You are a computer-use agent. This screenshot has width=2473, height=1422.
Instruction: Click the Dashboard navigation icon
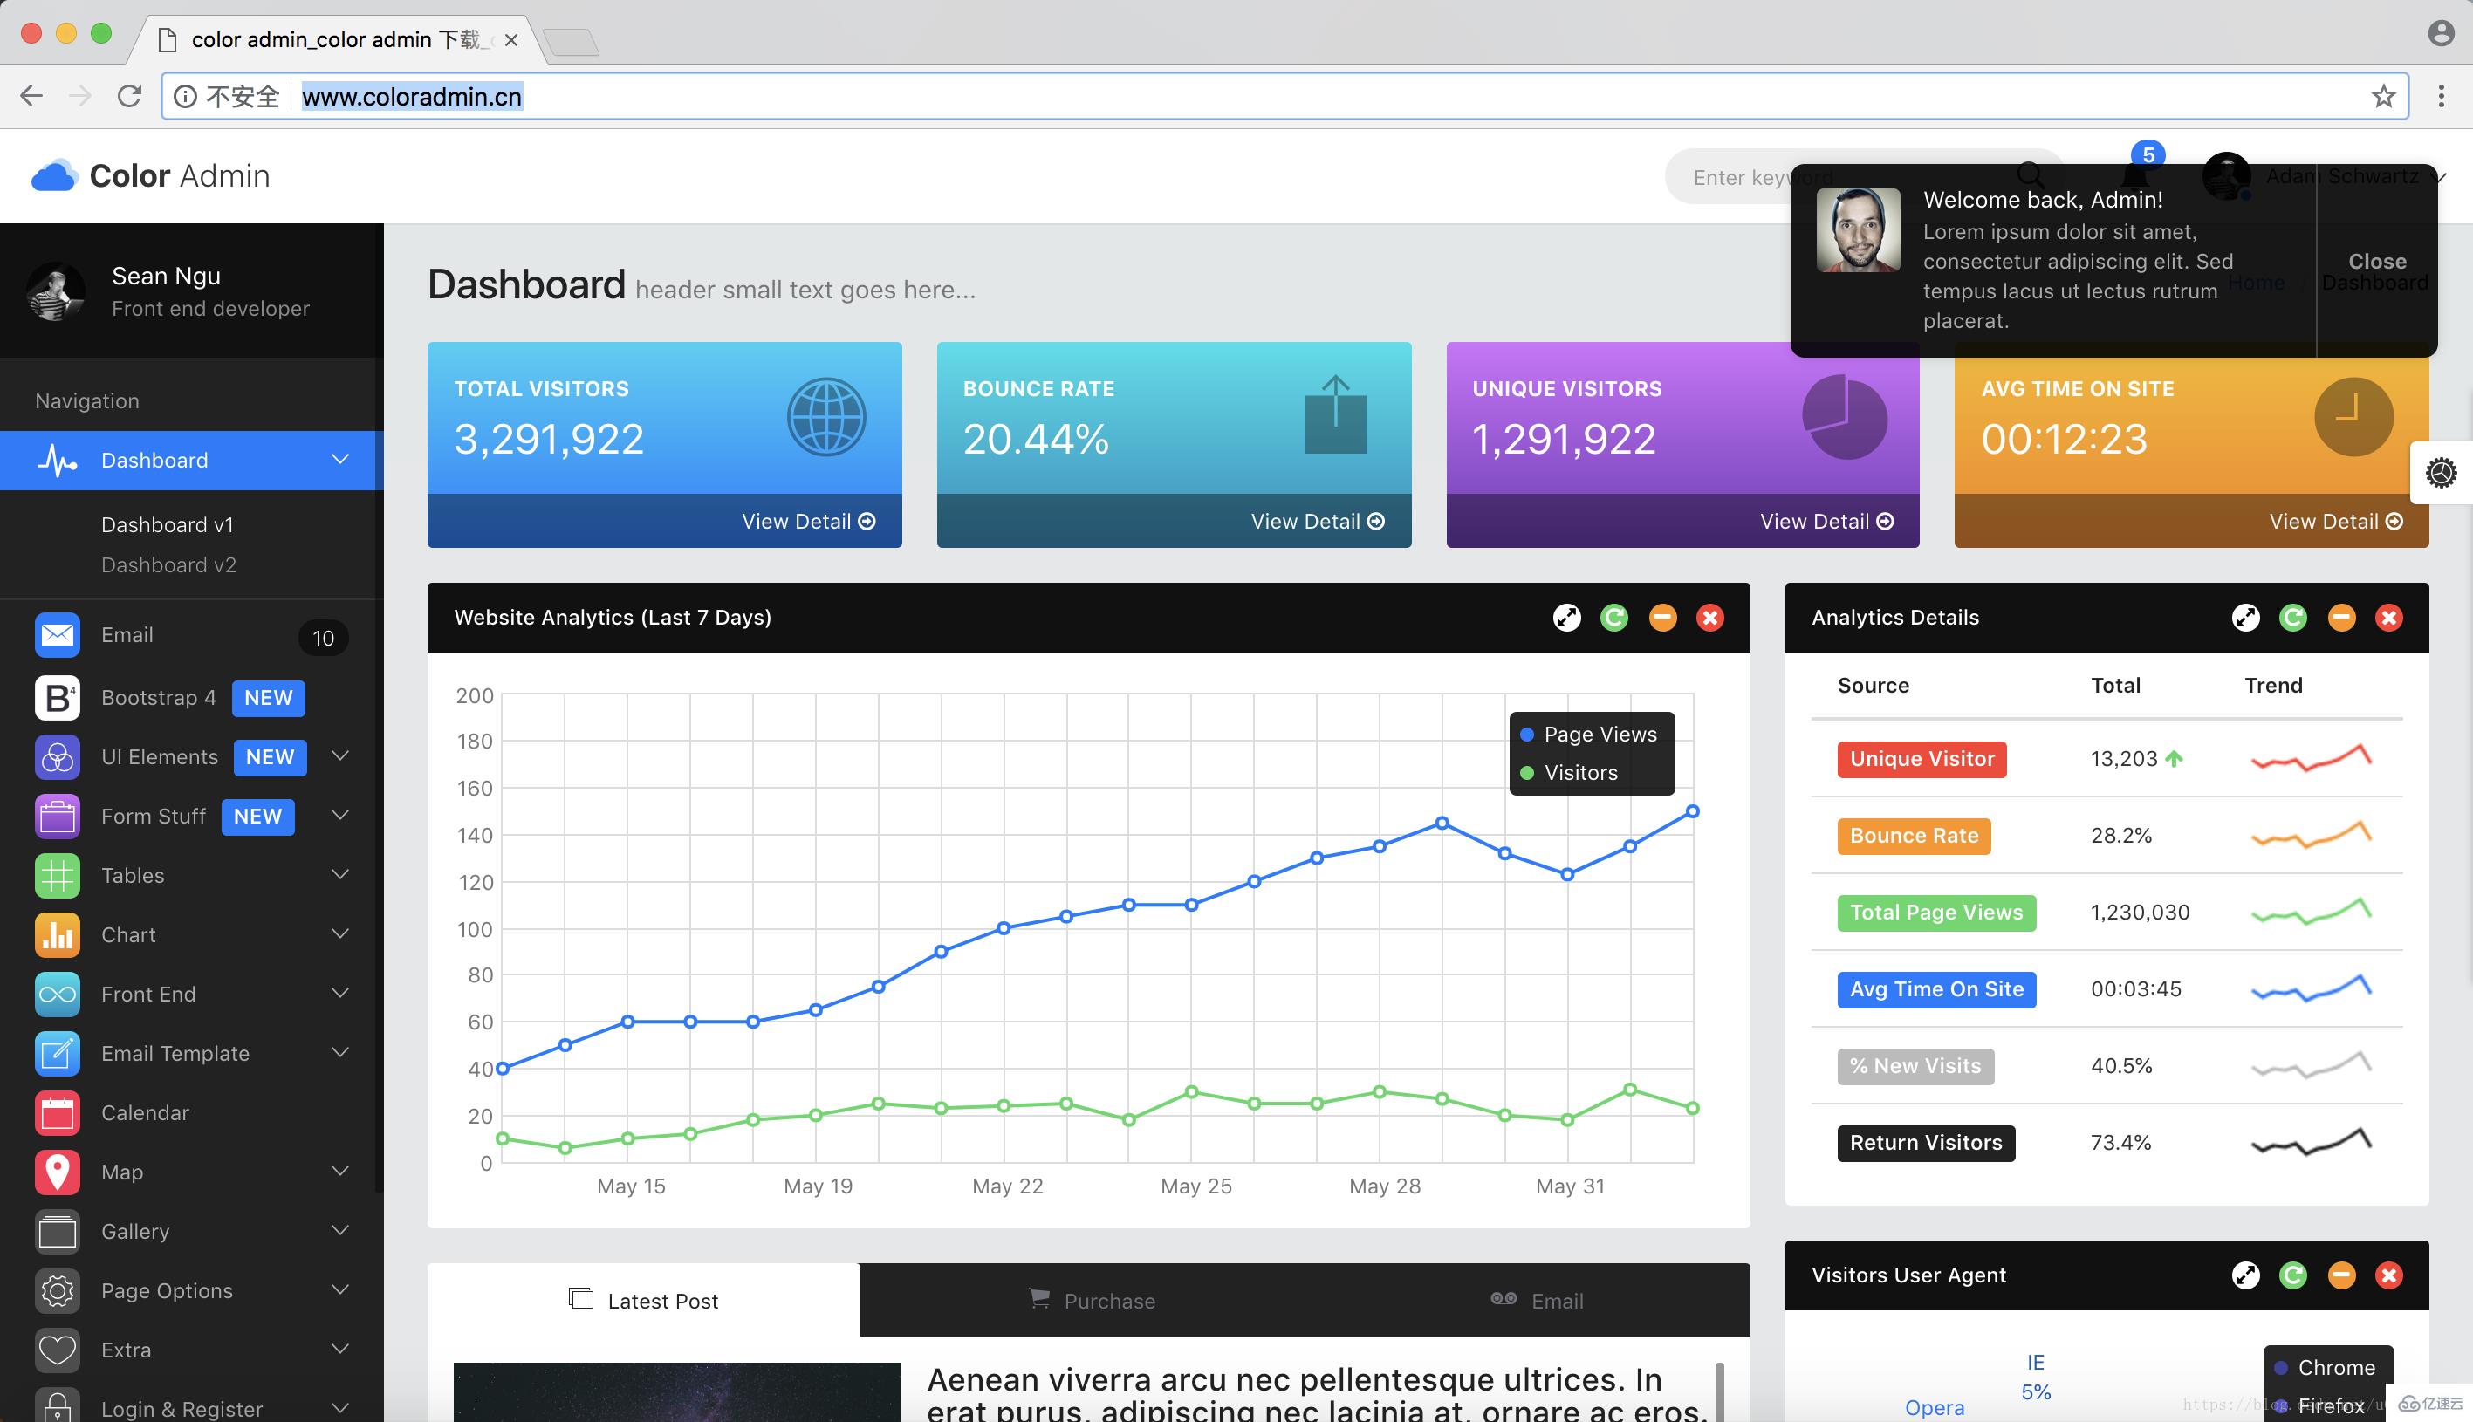point(59,459)
